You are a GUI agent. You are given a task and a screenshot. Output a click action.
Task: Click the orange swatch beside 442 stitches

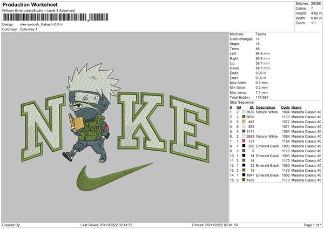244,122
